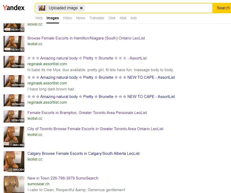Image resolution: width=231 pixels, height=193 pixels.
Task: Switch to the Web tab
Action: click(39, 18)
